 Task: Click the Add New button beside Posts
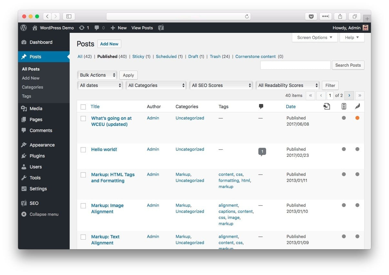point(109,44)
